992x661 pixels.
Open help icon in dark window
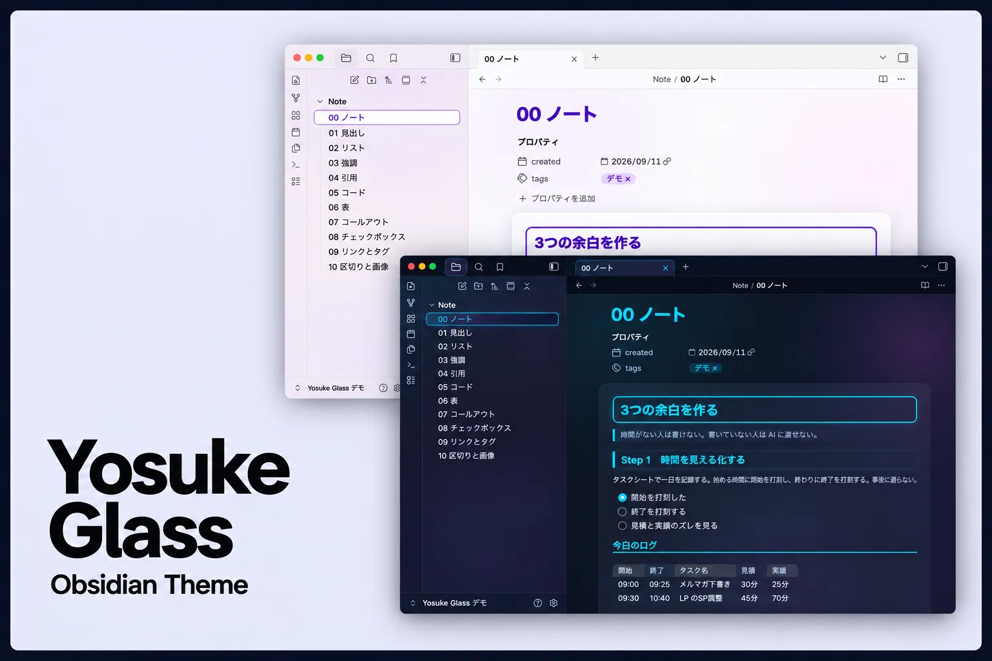coord(538,603)
